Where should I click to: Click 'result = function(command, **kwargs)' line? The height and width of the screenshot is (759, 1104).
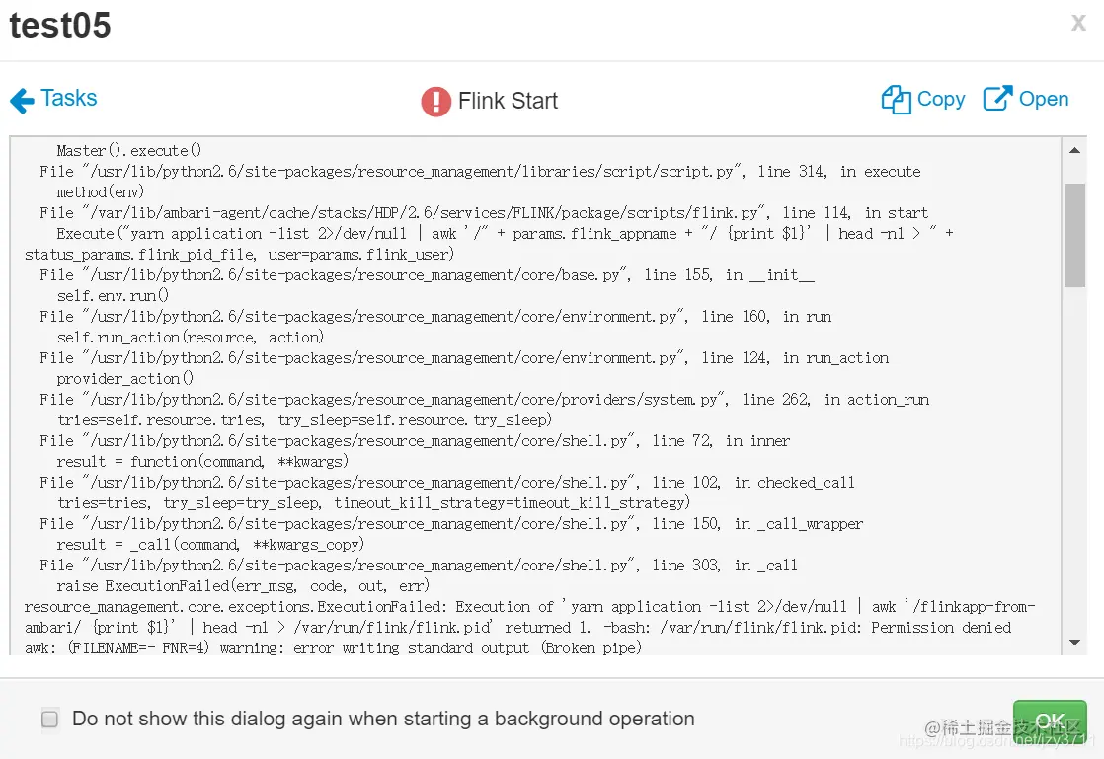202,462
